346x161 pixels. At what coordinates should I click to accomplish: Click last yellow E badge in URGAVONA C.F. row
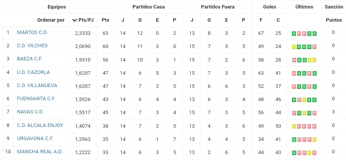point(315,139)
